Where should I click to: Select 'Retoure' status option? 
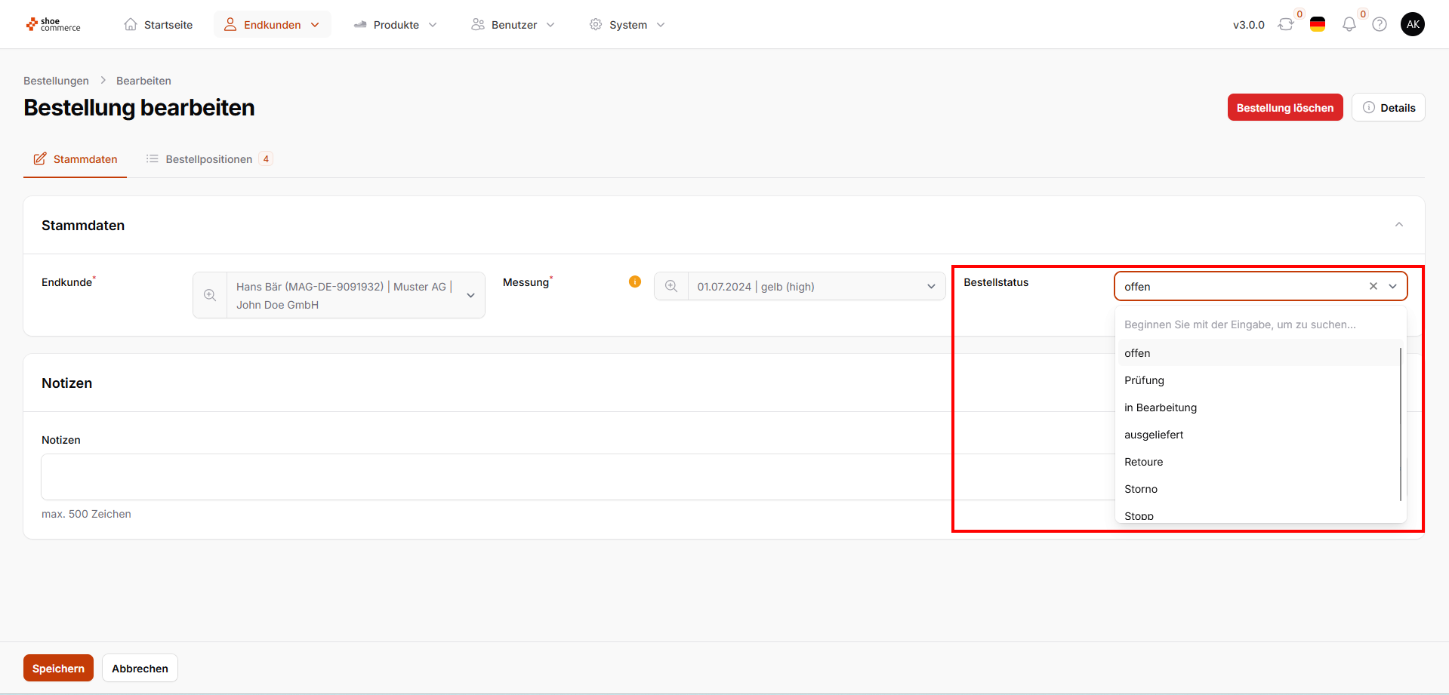tap(1259, 462)
